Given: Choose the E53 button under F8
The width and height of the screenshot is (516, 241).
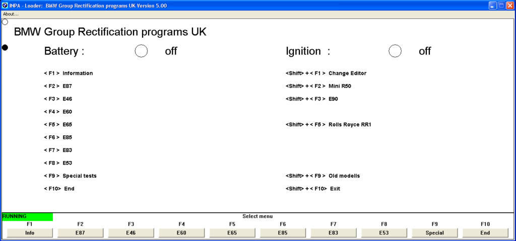Looking at the screenshot, I should click(x=384, y=233).
